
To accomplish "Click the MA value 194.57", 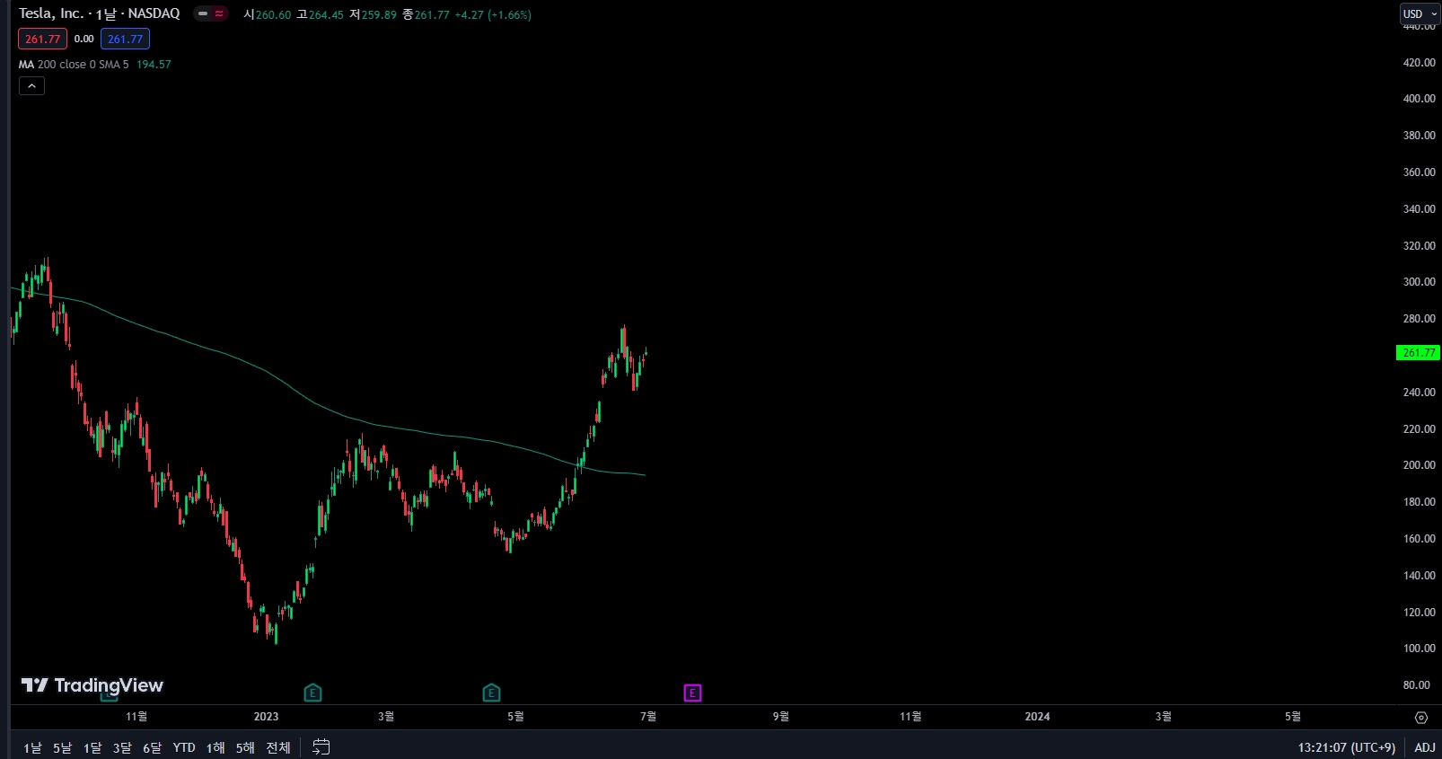I will tap(154, 65).
